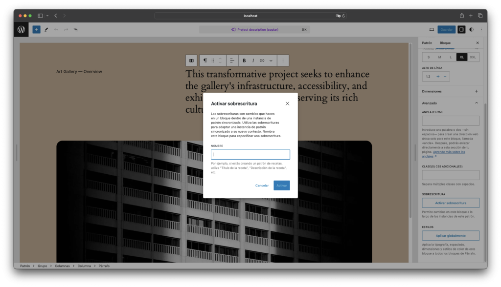
Task: Select Párrafo in the breadcrumb
Action: (x=104, y=266)
